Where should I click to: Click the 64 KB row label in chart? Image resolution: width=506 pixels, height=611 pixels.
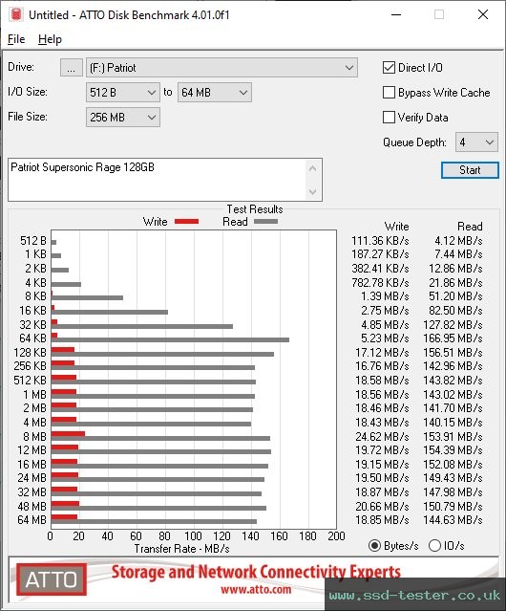[32, 338]
